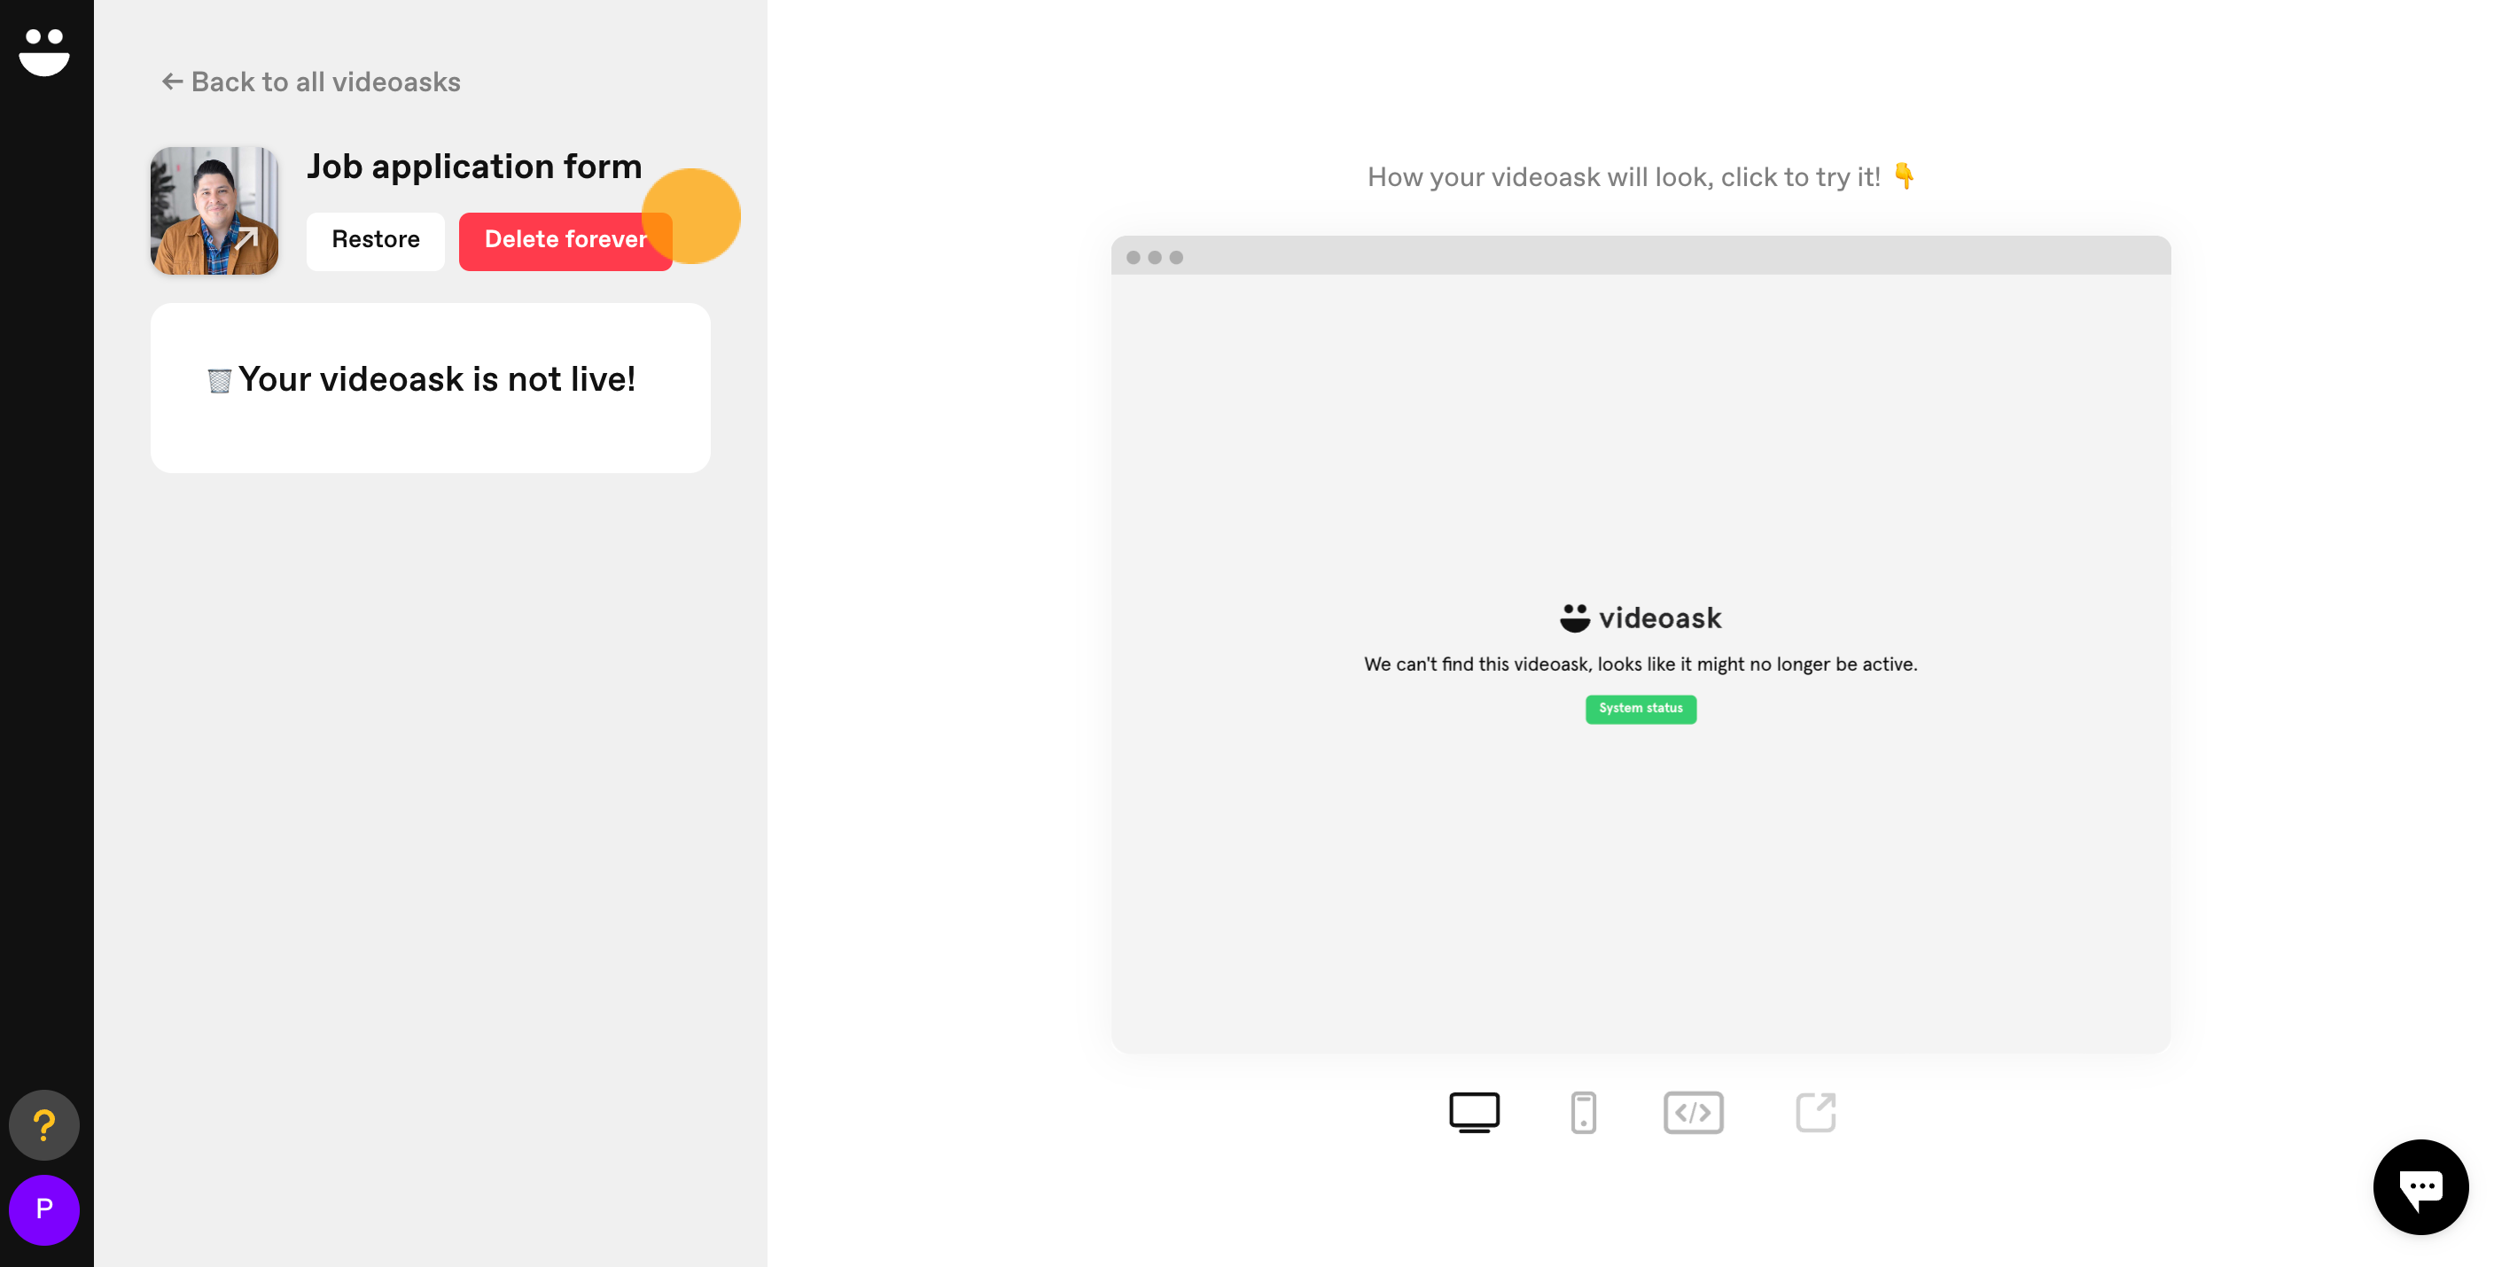2494x1267 pixels.
Task: Switch to desktop preview mode
Action: click(1474, 1112)
